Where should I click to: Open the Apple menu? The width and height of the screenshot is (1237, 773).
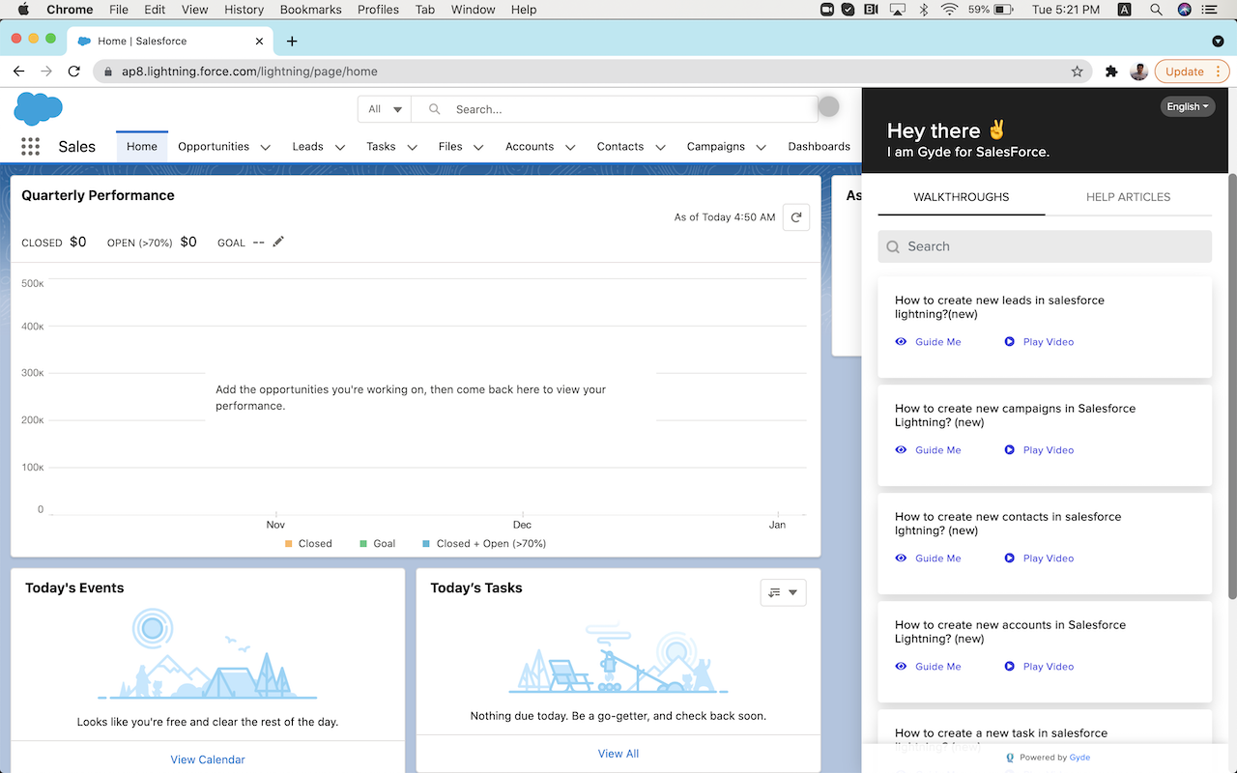pyautogui.click(x=23, y=10)
